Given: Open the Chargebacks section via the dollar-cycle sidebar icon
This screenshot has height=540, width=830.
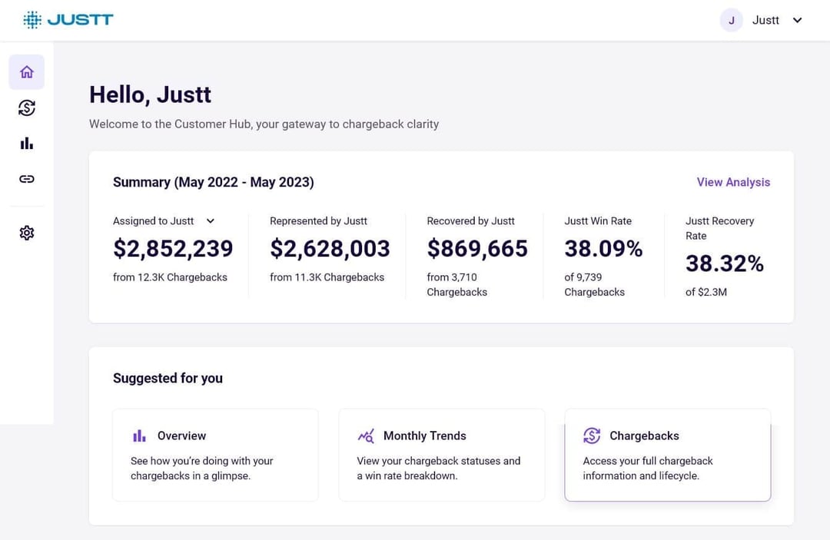Looking at the screenshot, I should point(26,108).
